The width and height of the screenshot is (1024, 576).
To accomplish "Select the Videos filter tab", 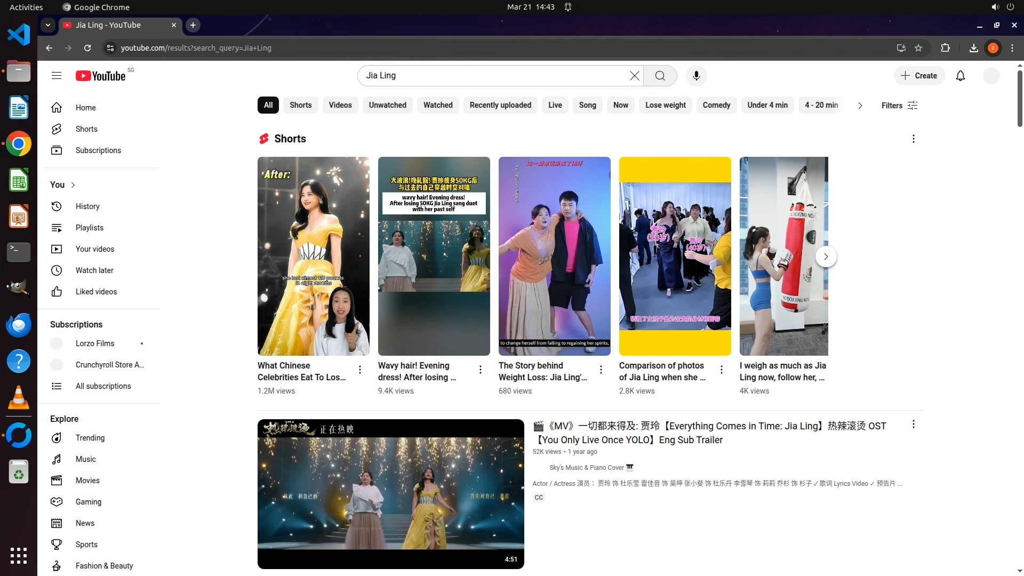I will (x=340, y=105).
